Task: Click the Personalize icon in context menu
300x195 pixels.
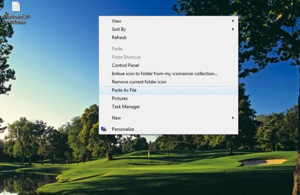Action: [x=104, y=129]
